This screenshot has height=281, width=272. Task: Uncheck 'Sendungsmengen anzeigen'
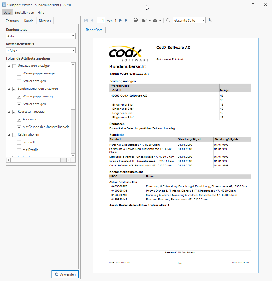(x=14, y=89)
